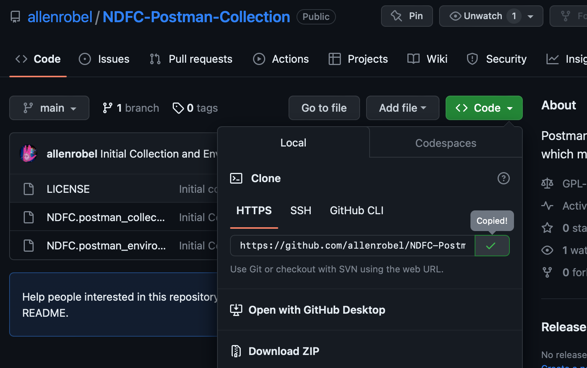The image size is (587, 368).
Task: Click the allenrobel avatar thumbnail
Action: (28, 153)
